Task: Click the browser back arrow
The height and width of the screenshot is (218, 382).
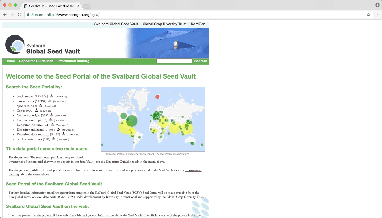Action: point(5,15)
